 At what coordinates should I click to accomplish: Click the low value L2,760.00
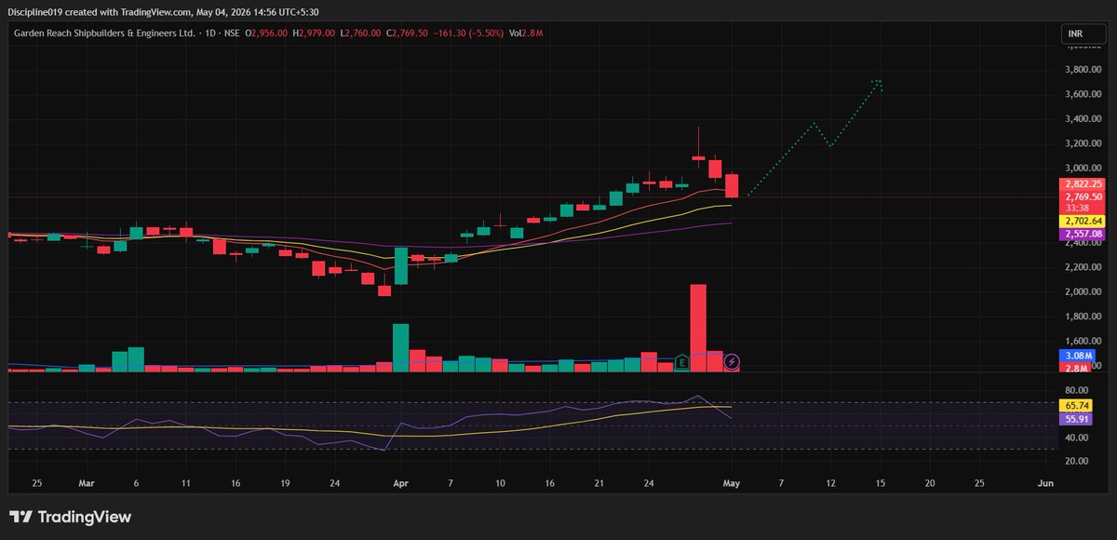(360, 34)
